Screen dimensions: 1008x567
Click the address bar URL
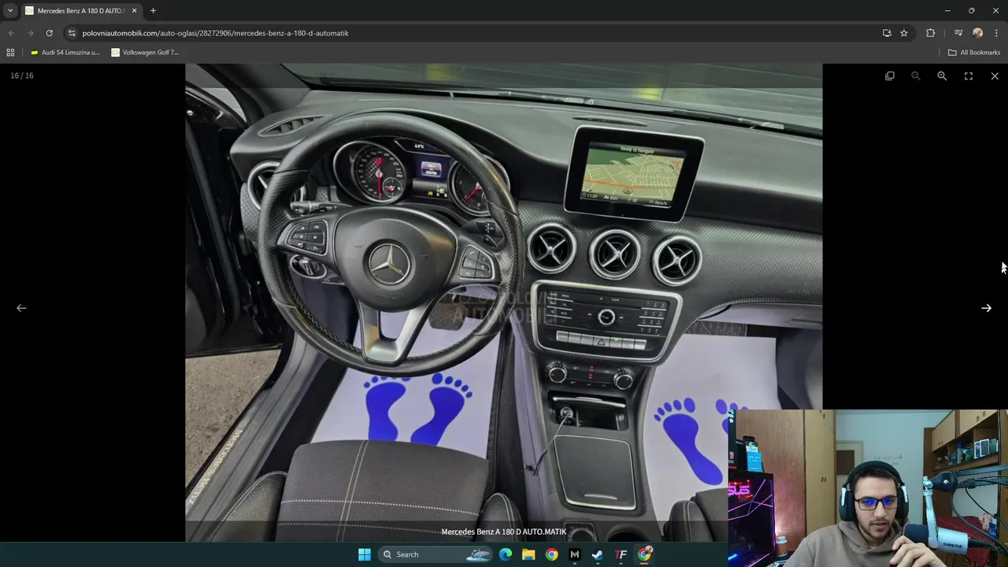pyautogui.click(x=215, y=33)
